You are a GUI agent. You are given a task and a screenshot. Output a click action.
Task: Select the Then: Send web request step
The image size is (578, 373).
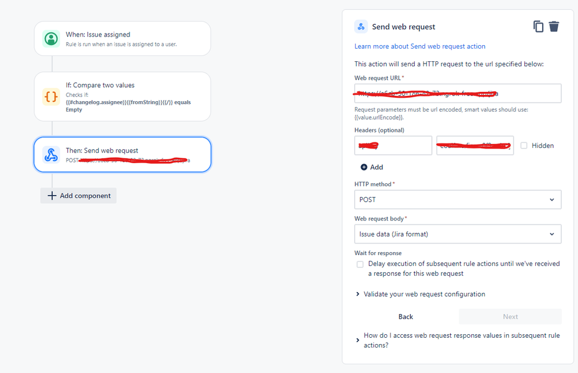(x=123, y=155)
